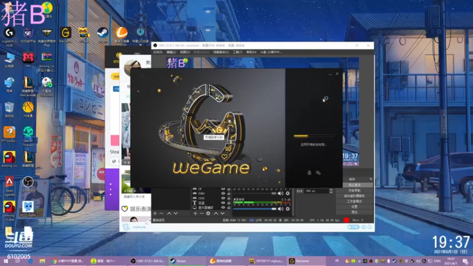Open the obs64.exe desktop shortcut

28,184
